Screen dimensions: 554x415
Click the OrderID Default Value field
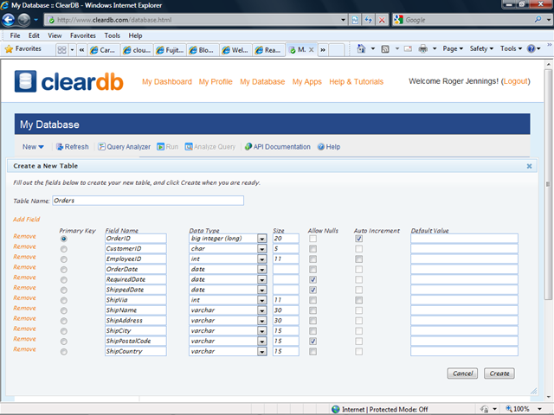[x=464, y=239]
